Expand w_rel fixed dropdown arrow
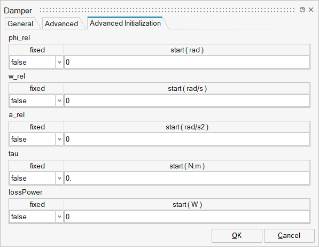319x247 pixels. 59,101
